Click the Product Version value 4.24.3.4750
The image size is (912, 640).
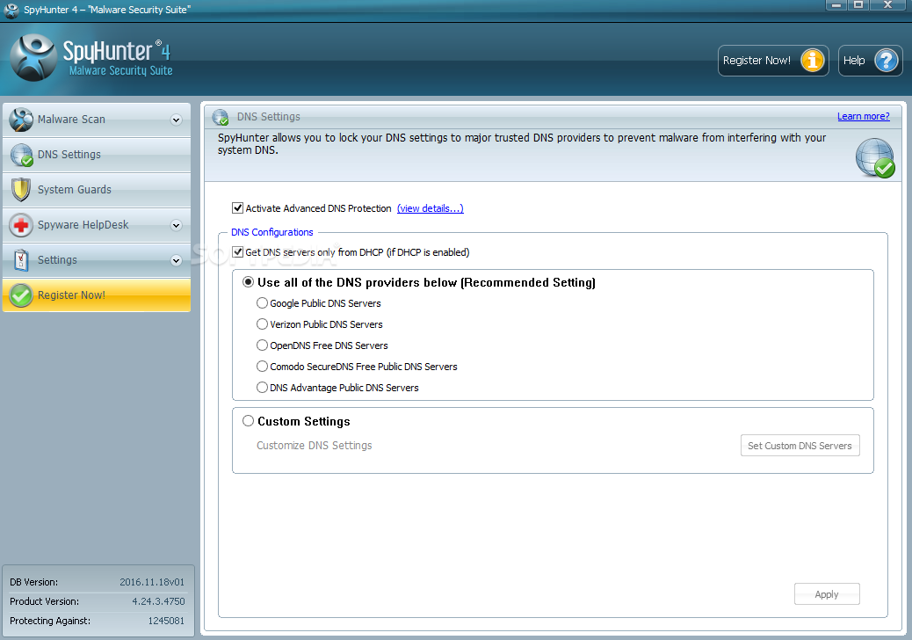pyautogui.click(x=158, y=601)
